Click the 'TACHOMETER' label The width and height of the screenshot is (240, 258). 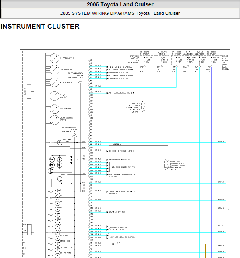66,70
